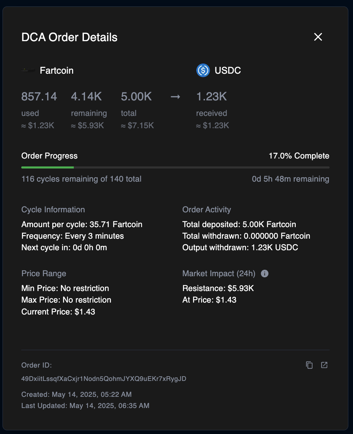This screenshot has width=353, height=434.
Task: Click 'Total withdrawn: 0.000000 Fartcoin'
Action: pyautogui.click(x=246, y=236)
